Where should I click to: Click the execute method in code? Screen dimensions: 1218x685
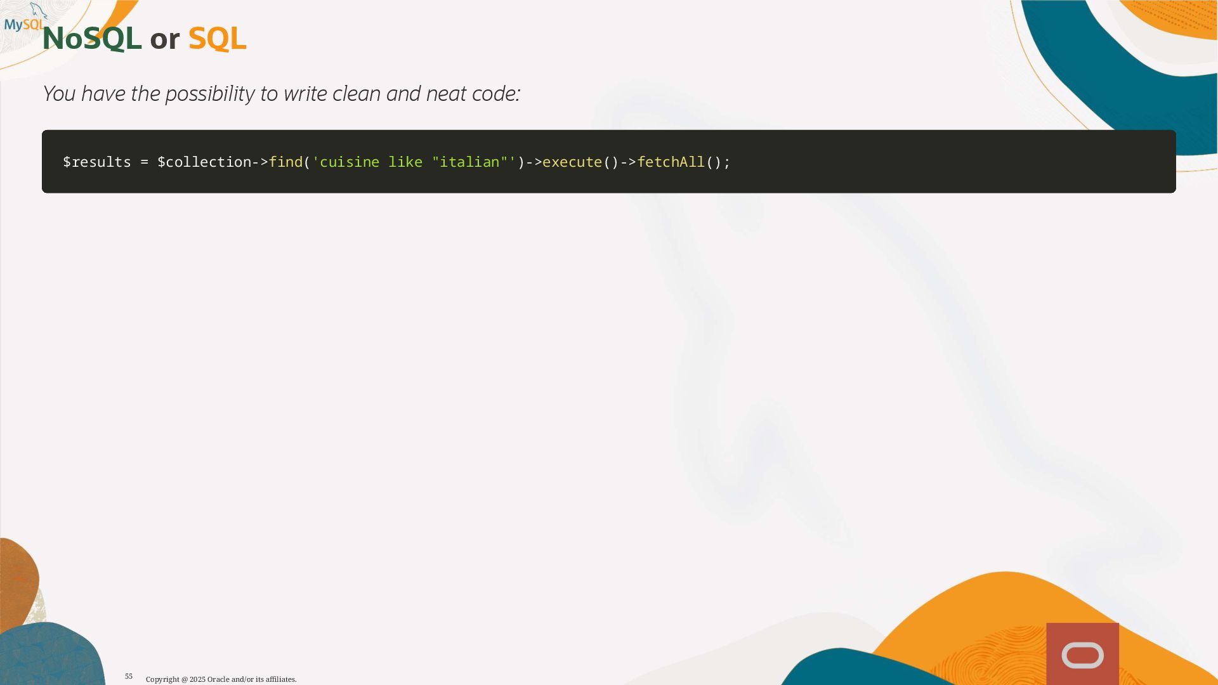tap(572, 162)
